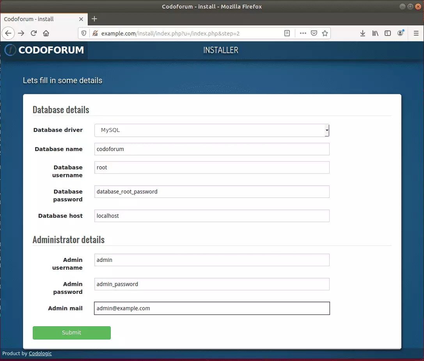Click the Admin mail field
This screenshot has width=424, height=361.
coord(212,308)
